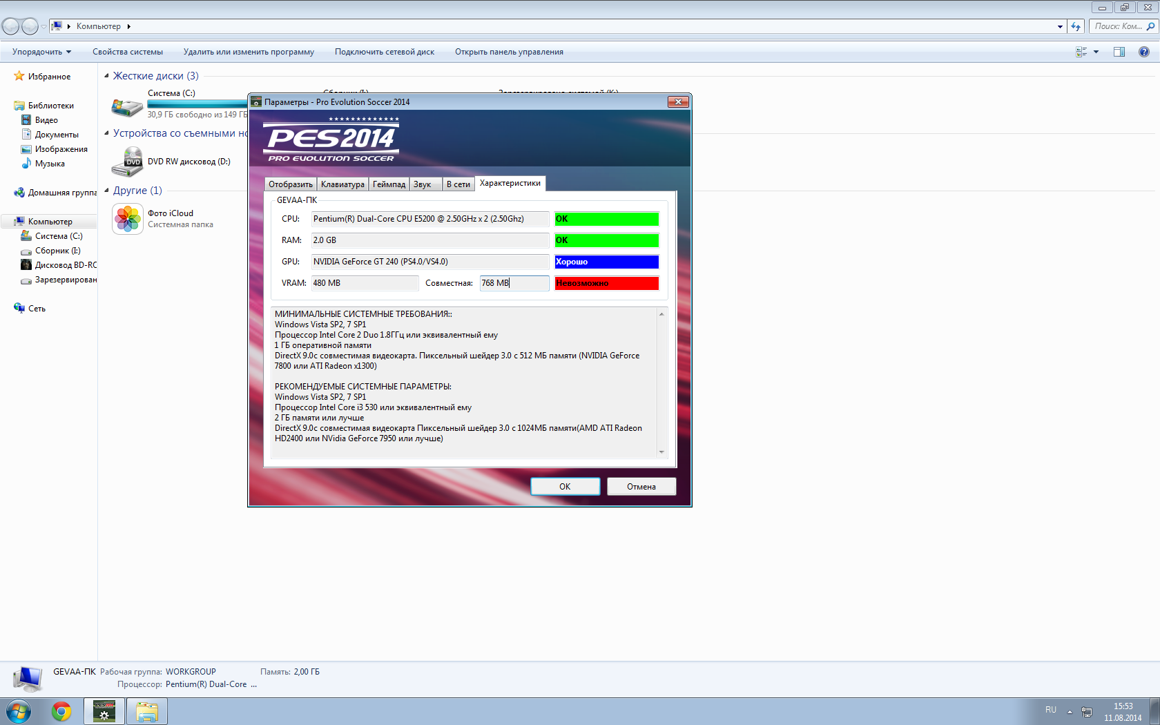
Task: Open the address bar history dropdown
Action: pos(1060,26)
